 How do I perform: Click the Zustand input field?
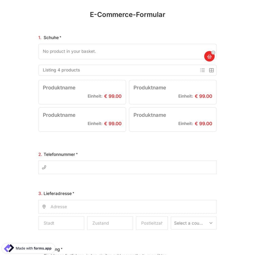(110, 223)
